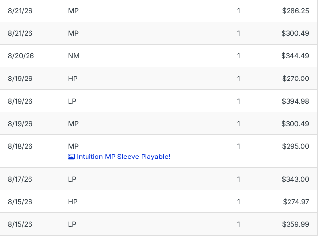Select the 8/20/26 date cell

tap(21, 56)
